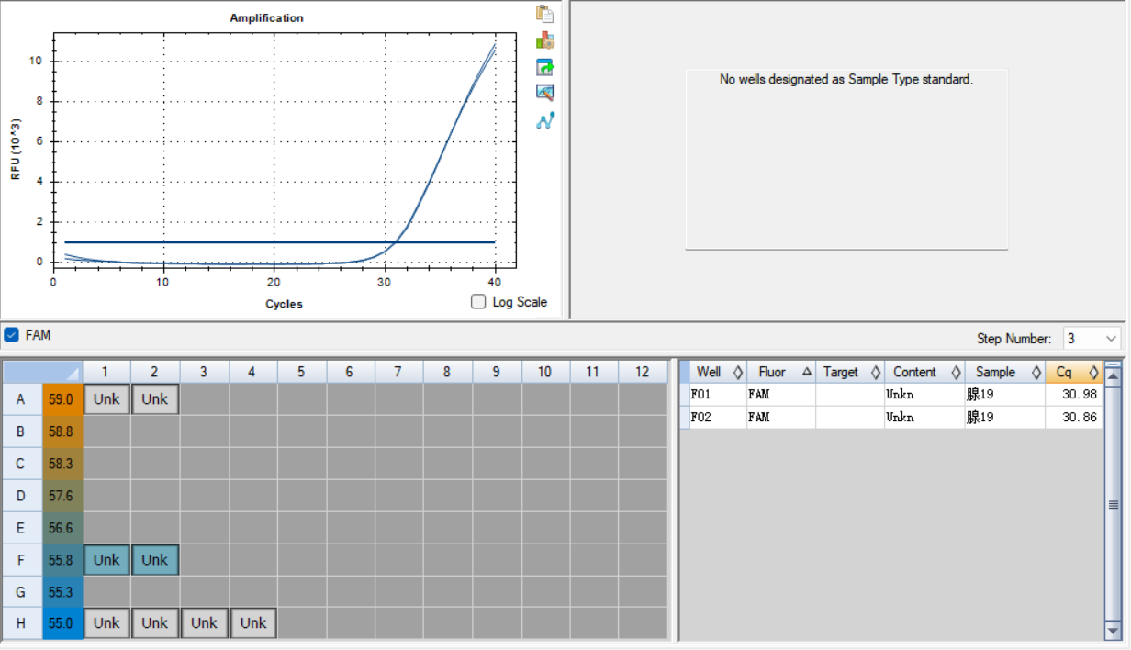The width and height of the screenshot is (1131, 650).
Task: Copy the amplification chart to clipboard
Action: pos(545,14)
